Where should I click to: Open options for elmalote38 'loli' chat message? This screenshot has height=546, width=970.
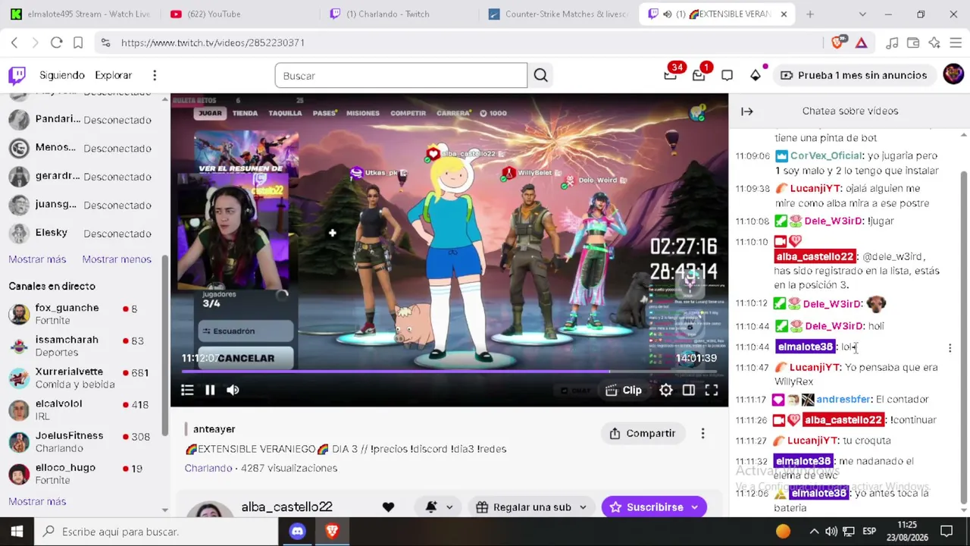point(950,348)
